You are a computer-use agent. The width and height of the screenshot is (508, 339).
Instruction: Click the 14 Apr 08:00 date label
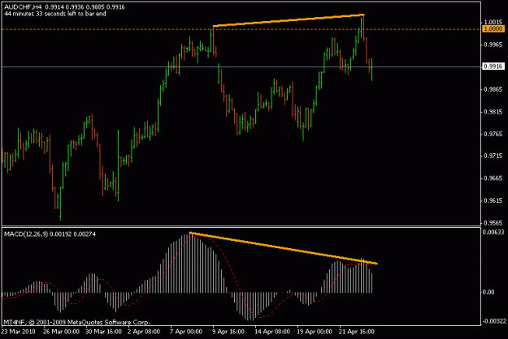click(x=272, y=332)
